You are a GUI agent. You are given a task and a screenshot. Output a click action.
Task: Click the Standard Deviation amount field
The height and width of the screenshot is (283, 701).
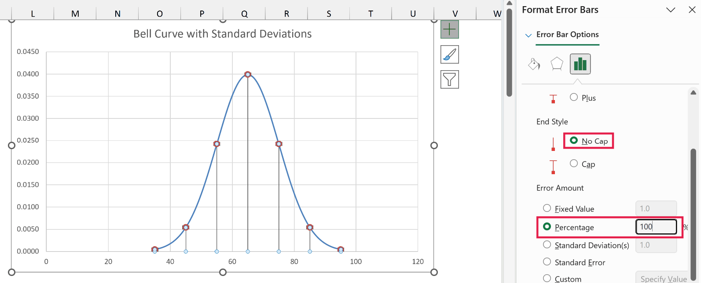point(656,245)
